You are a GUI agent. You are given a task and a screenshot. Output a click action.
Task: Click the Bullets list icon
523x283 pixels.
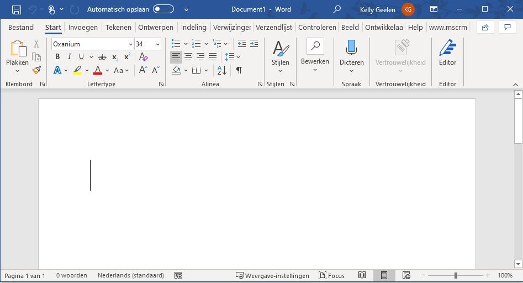[x=176, y=43]
